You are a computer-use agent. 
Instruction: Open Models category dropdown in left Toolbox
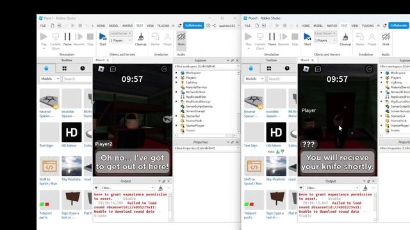tap(50, 79)
